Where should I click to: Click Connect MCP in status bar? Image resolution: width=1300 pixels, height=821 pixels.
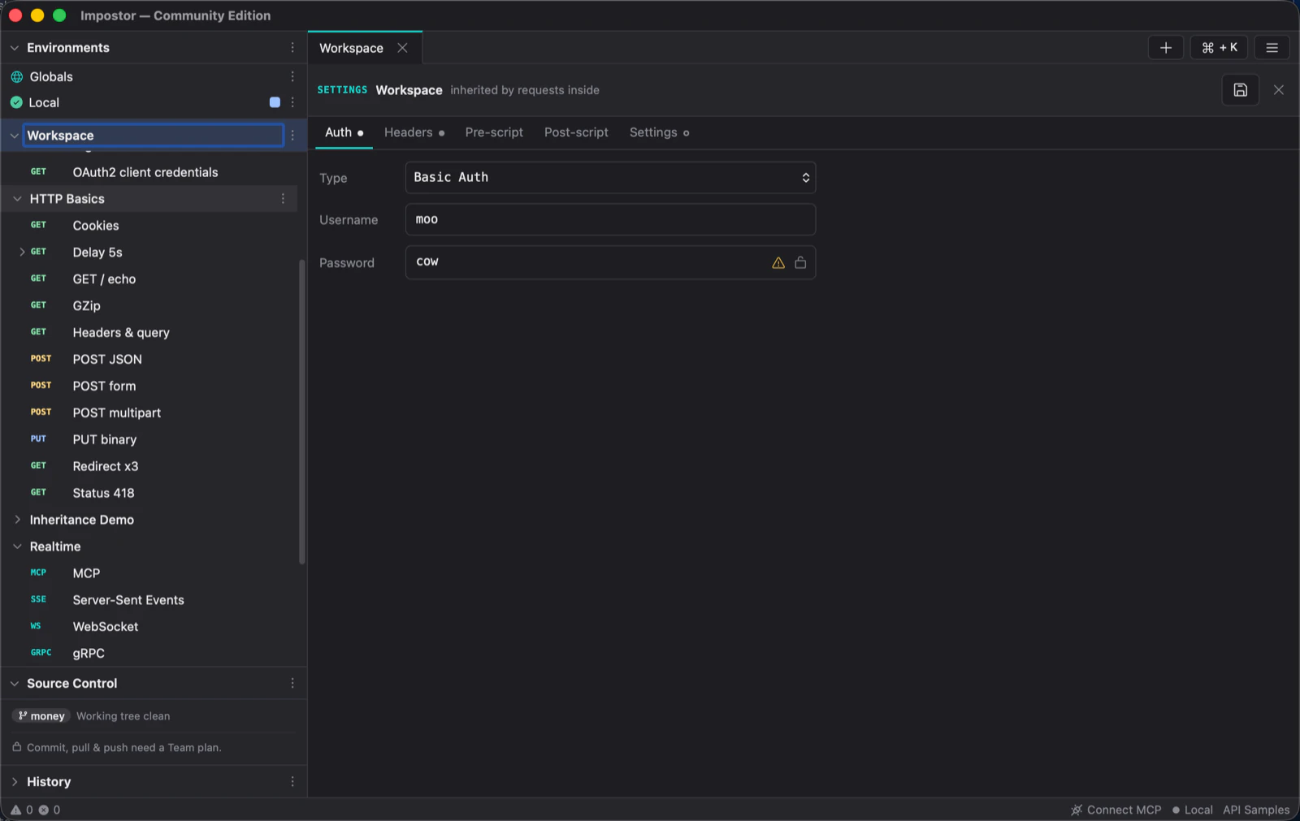click(1116, 810)
